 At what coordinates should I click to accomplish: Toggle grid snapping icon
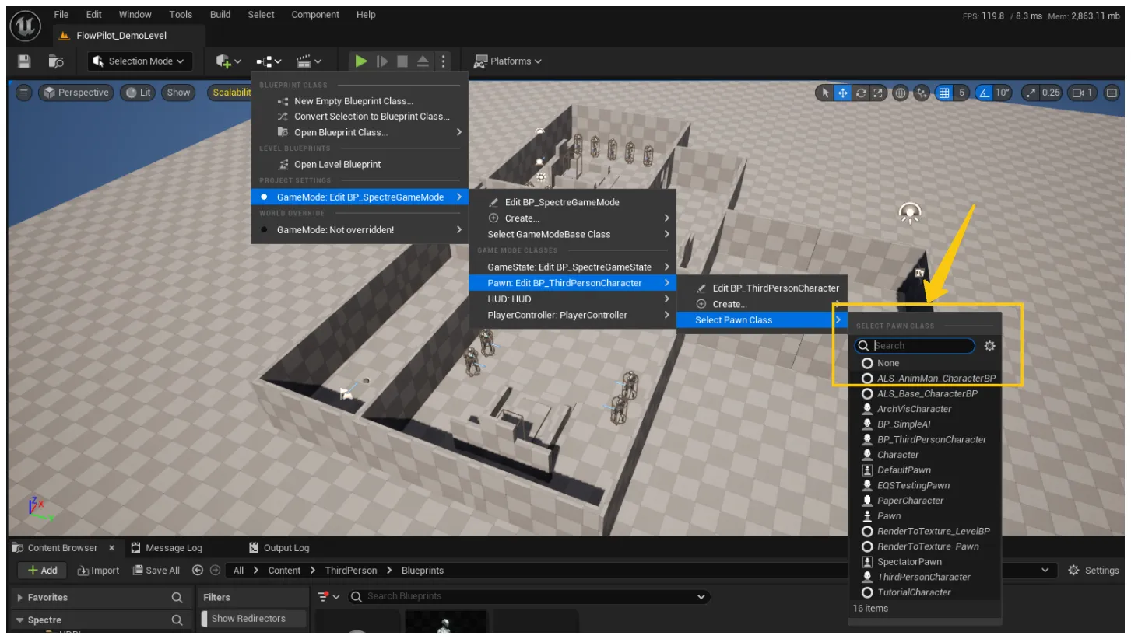tap(944, 93)
